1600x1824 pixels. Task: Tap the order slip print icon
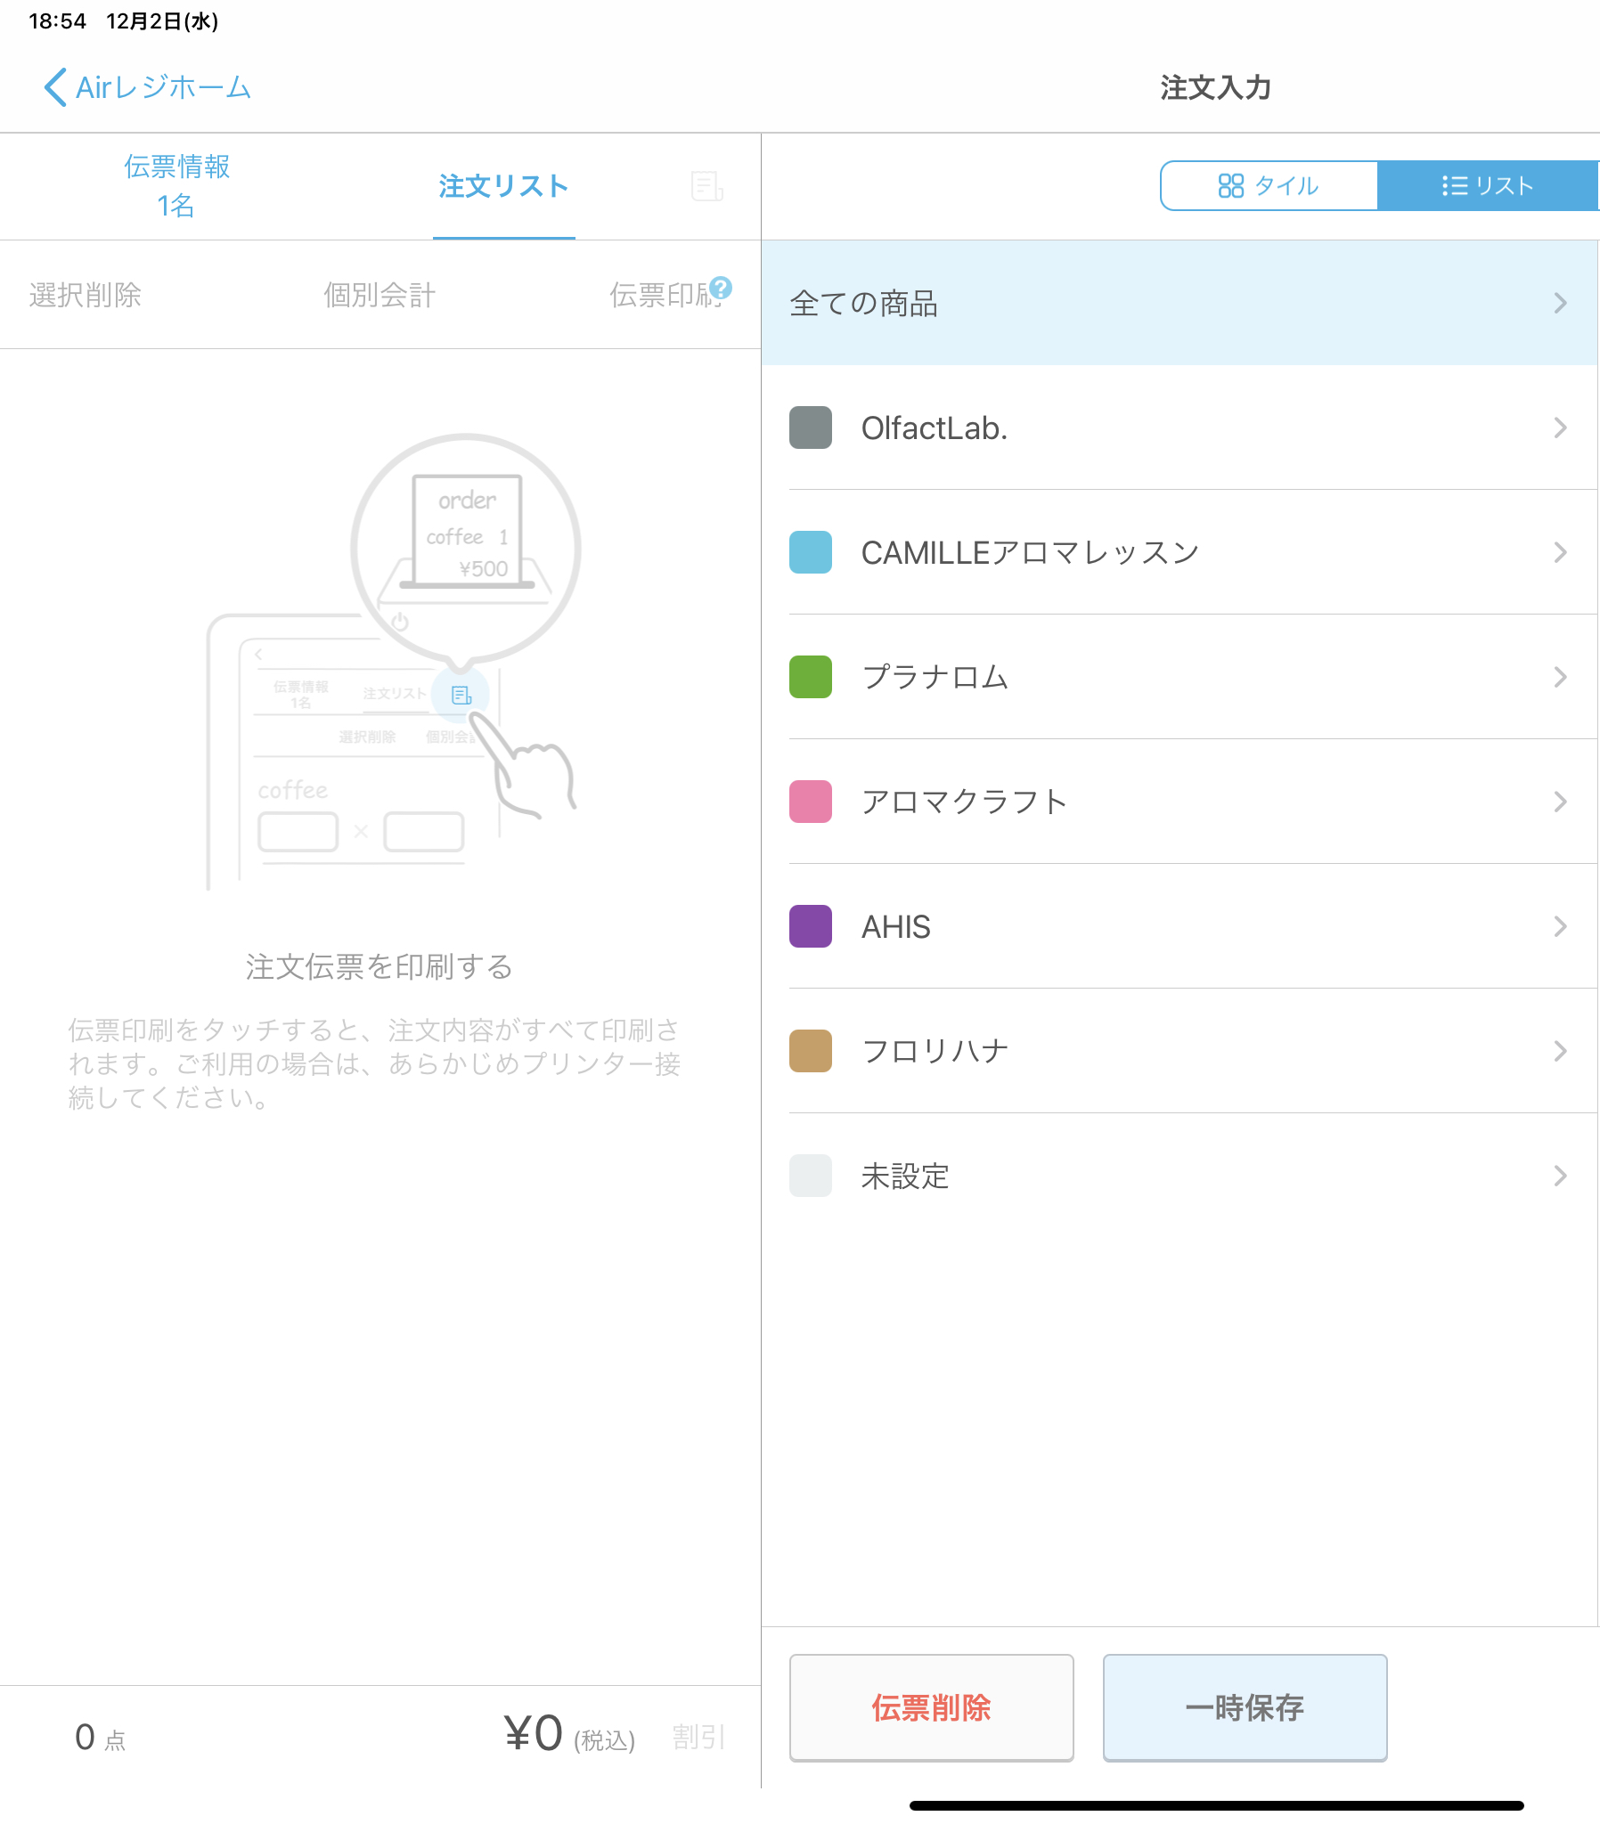click(x=706, y=186)
